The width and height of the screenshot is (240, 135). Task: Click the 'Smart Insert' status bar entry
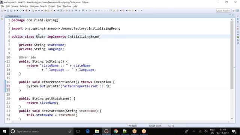pyautogui.click(x=155, y=126)
